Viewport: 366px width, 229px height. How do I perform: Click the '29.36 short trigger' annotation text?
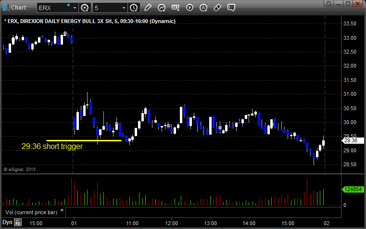click(x=52, y=146)
